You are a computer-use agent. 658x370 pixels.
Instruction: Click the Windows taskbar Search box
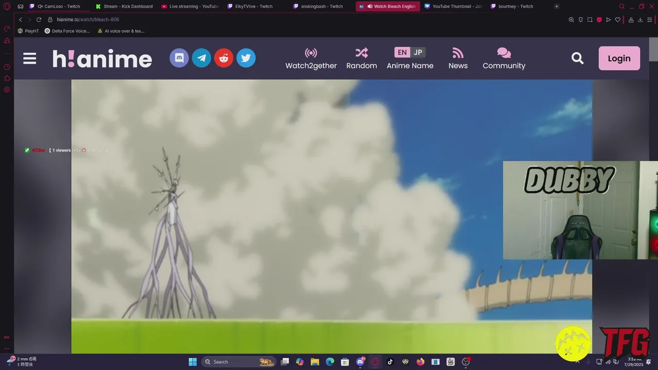pos(239,362)
